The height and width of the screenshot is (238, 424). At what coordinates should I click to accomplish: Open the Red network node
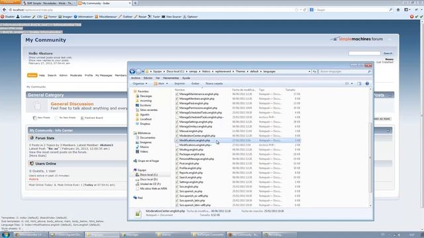tap(140, 198)
